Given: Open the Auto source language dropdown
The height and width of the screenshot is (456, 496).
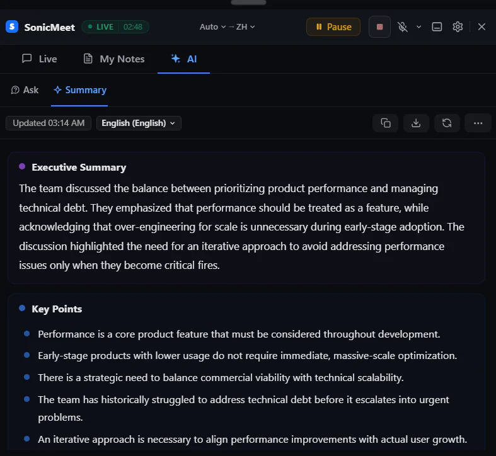Looking at the screenshot, I should point(212,27).
